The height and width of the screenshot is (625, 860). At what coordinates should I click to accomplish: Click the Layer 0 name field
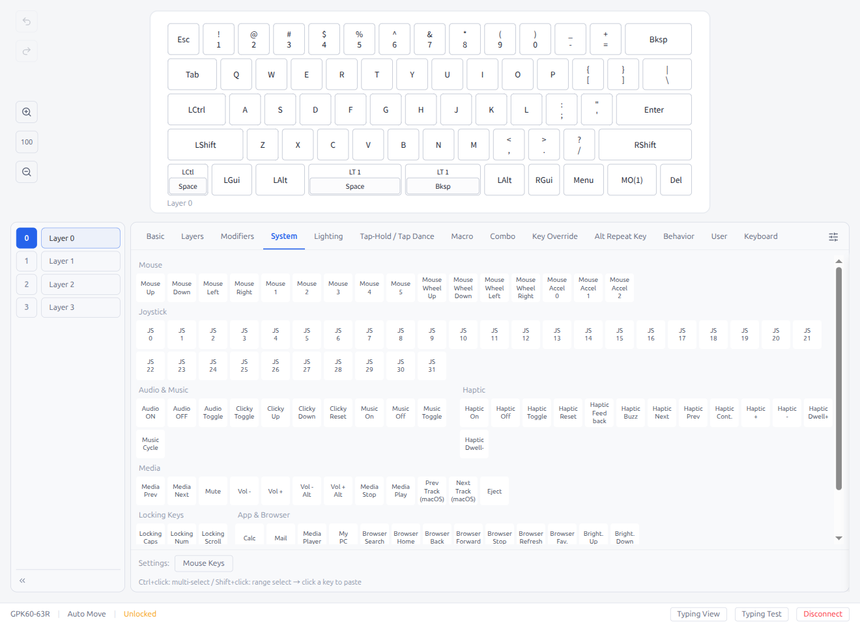pyautogui.click(x=80, y=238)
